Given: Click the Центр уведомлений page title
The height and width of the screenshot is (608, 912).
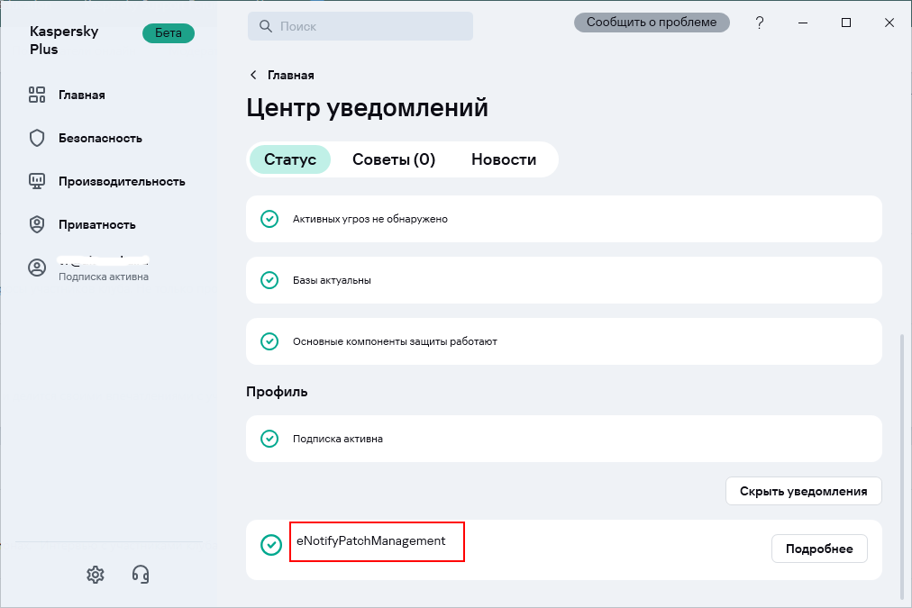Looking at the screenshot, I should click(x=367, y=108).
